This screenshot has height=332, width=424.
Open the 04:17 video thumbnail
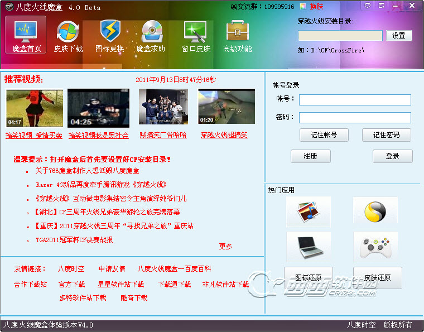[35, 108]
